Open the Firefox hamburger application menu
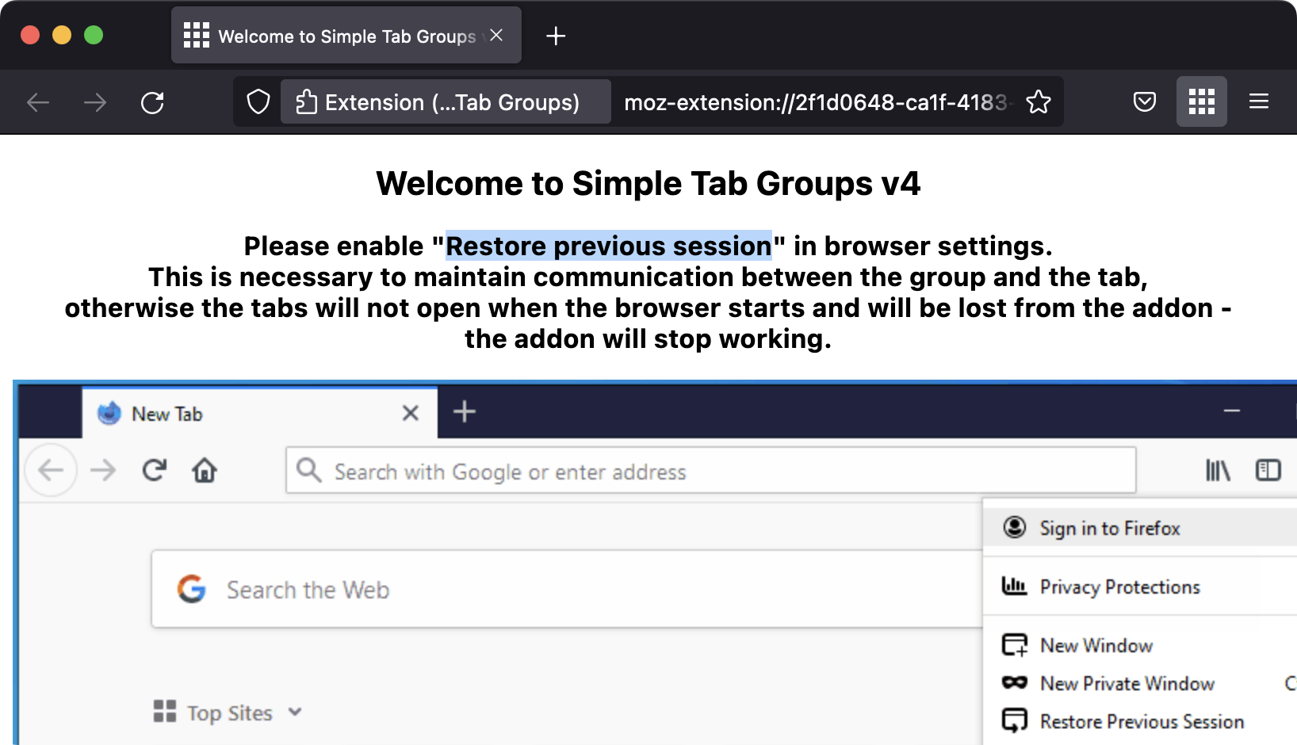The height and width of the screenshot is (745, 1297). coord(1258,102)
